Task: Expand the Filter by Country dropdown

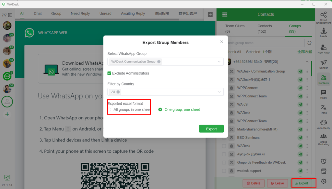Action: click(219, 92)
